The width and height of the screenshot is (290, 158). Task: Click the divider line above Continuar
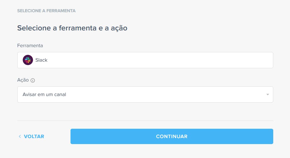pyautogui.click(x=145, y=121)
